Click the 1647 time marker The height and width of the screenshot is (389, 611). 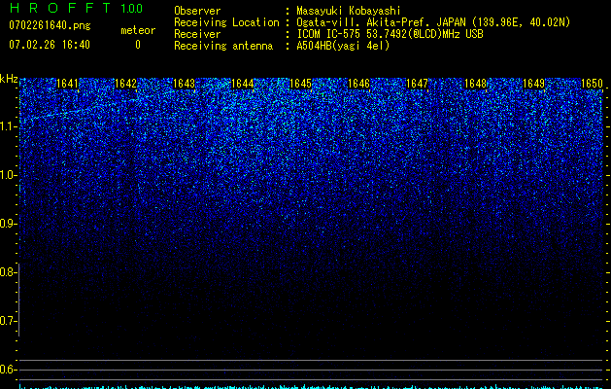pos(418,84)
